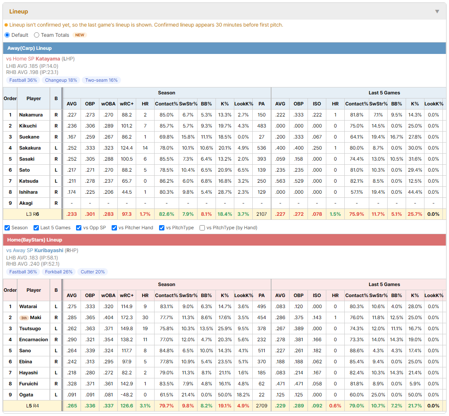Screen dimensions: 449x416
Task: Click the Home(BayStars) Lineup header bar
Action: pyautogui.click(x=224, y=240)
